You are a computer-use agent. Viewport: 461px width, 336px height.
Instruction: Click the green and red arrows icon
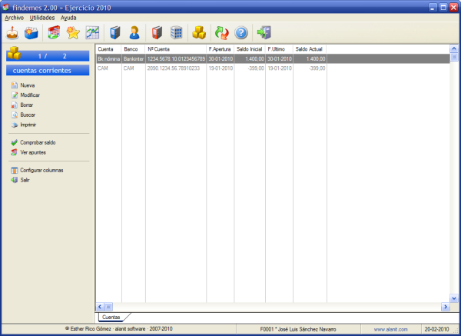(x=221, y=32)
